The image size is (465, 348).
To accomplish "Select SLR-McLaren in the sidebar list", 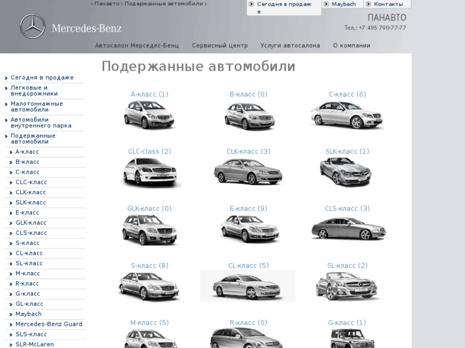I will pos(35,344).
